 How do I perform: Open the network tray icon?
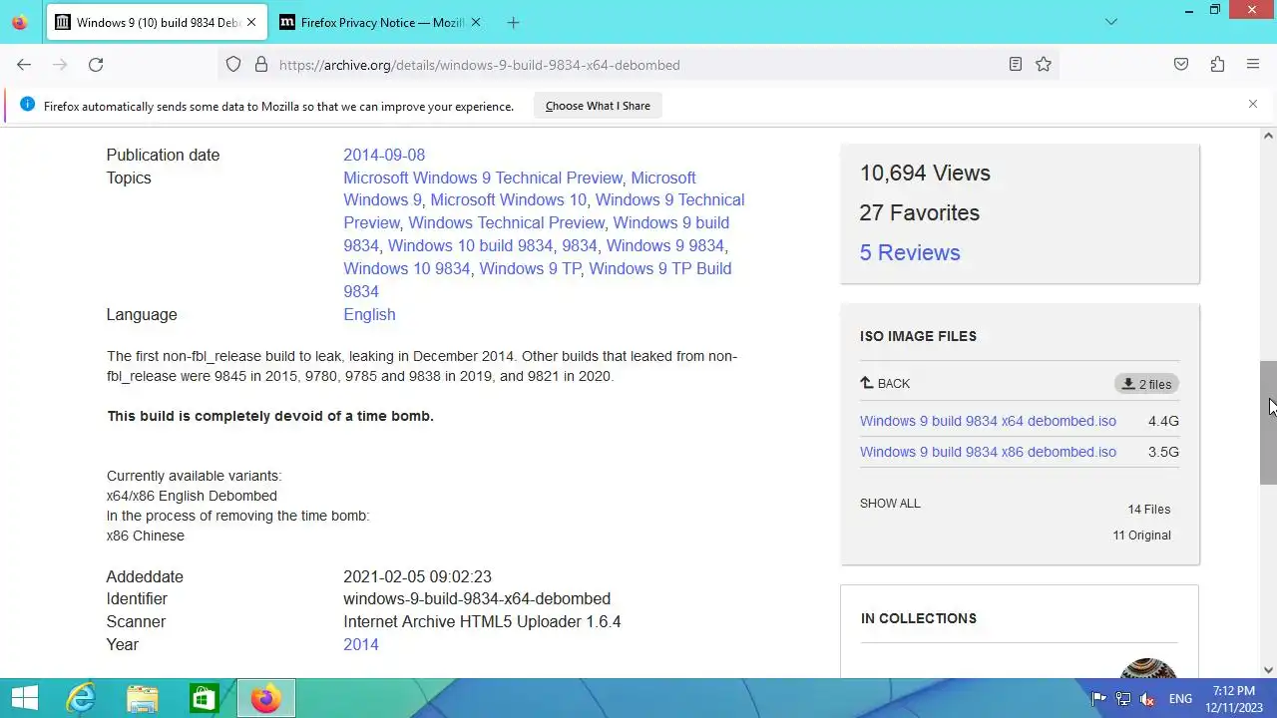coord(1123,699)
